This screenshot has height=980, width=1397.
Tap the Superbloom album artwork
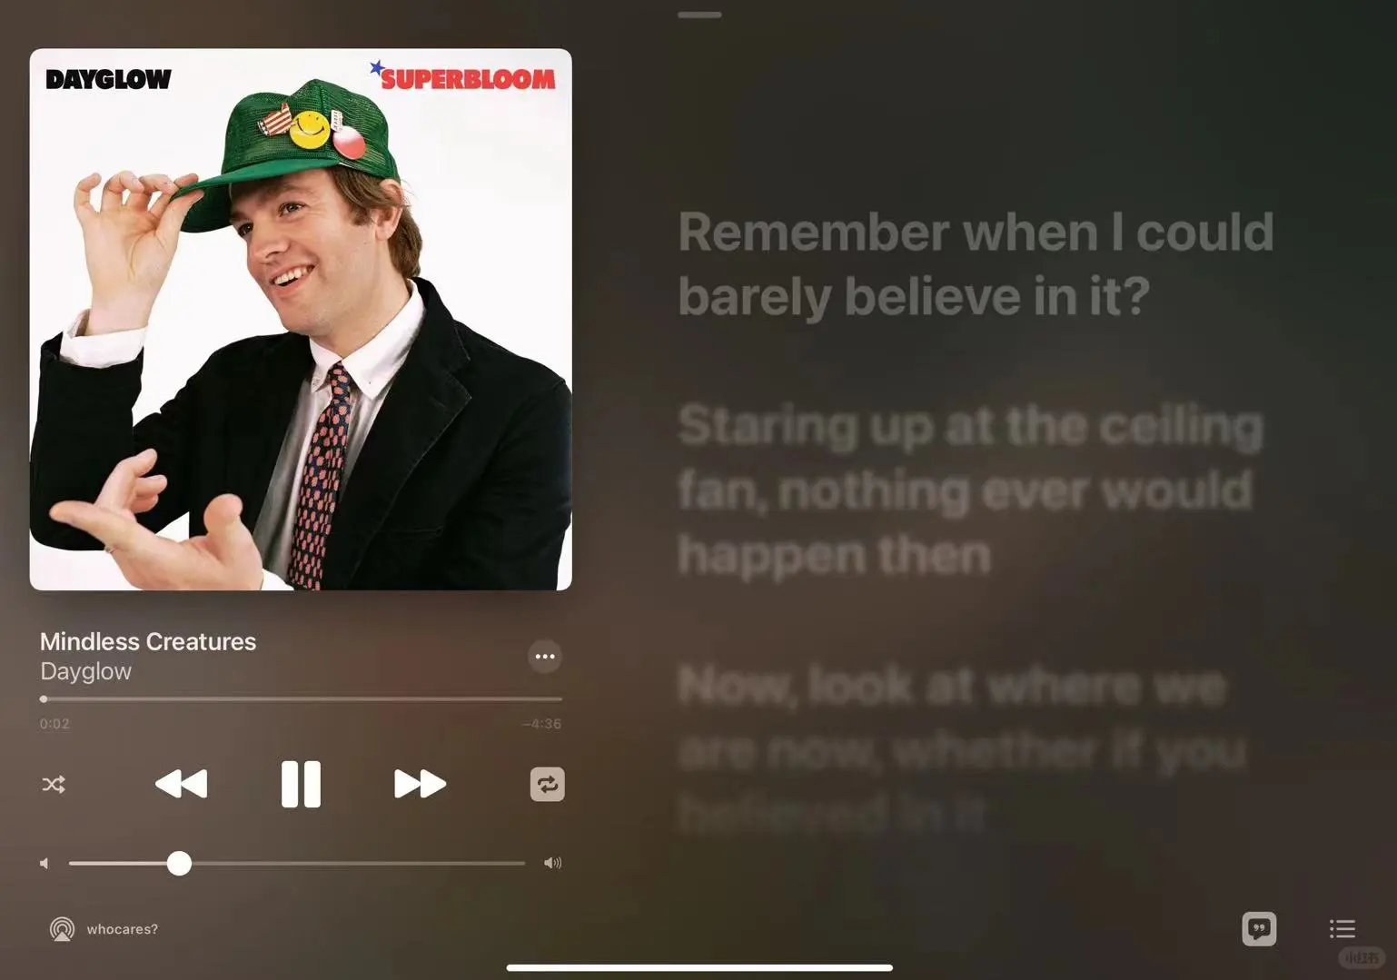click(301, 320)
